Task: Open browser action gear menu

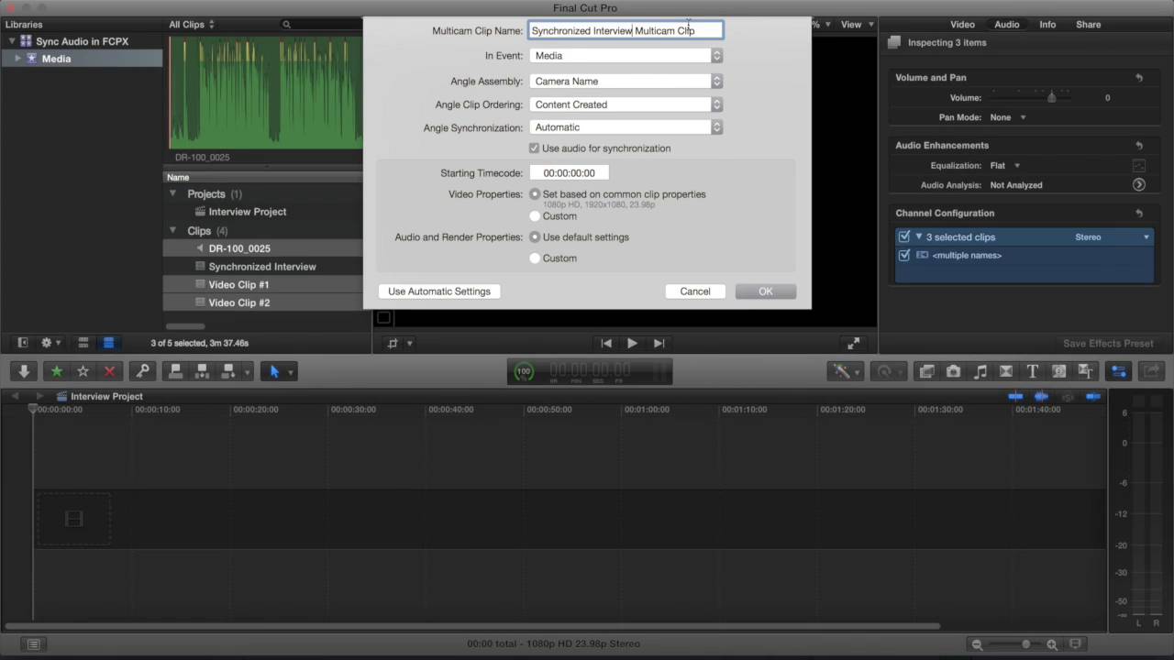Action: click(x=50, y=343)
